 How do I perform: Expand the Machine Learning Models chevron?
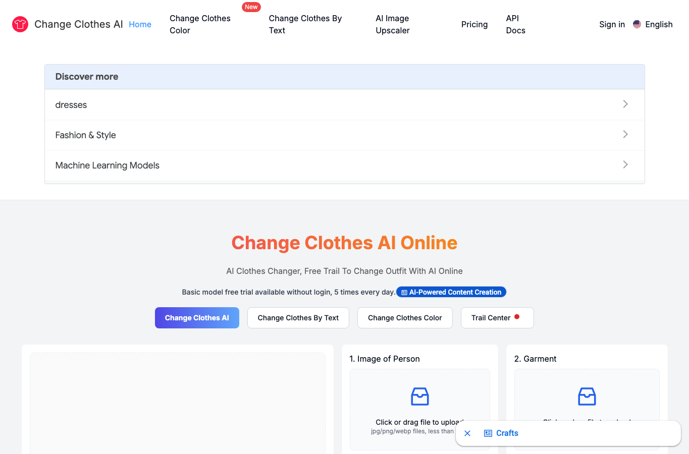625,164
